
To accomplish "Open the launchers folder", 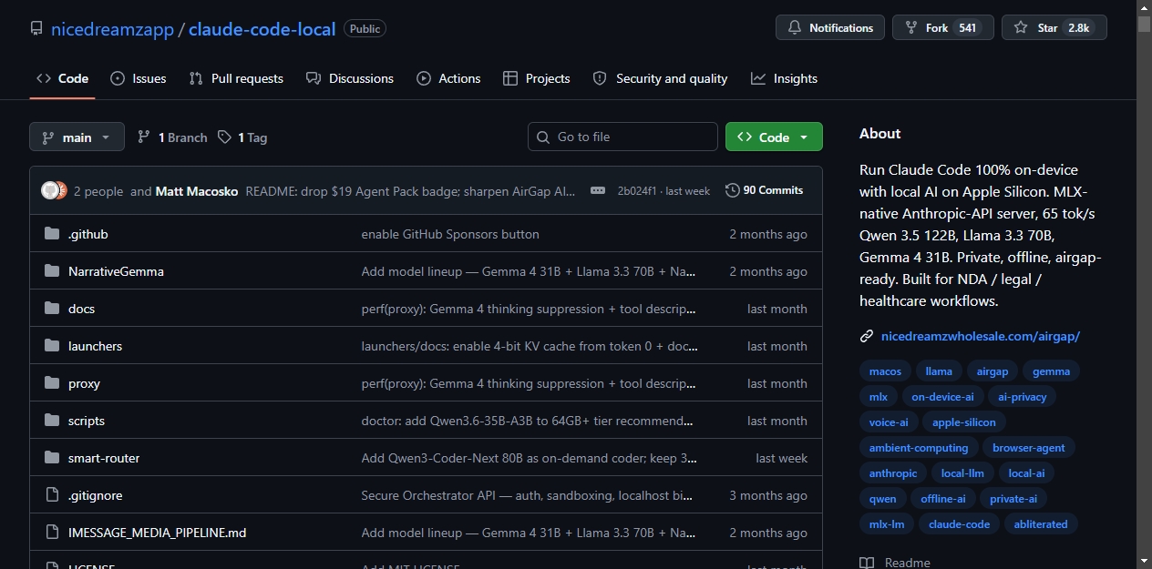I will pos(95,346).
